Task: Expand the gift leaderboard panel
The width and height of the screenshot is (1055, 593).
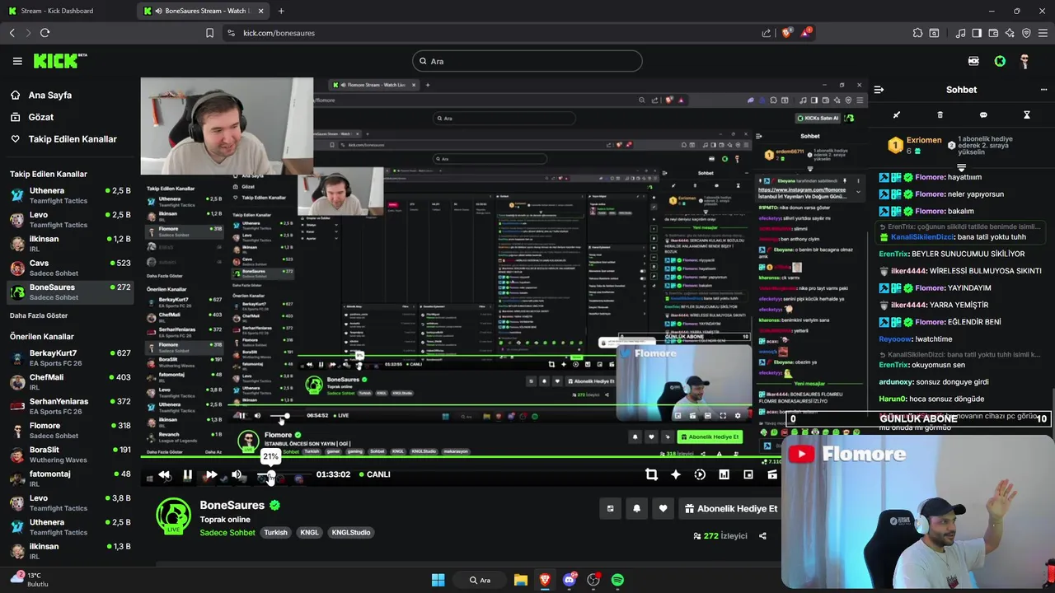Action: click(961, 168)
